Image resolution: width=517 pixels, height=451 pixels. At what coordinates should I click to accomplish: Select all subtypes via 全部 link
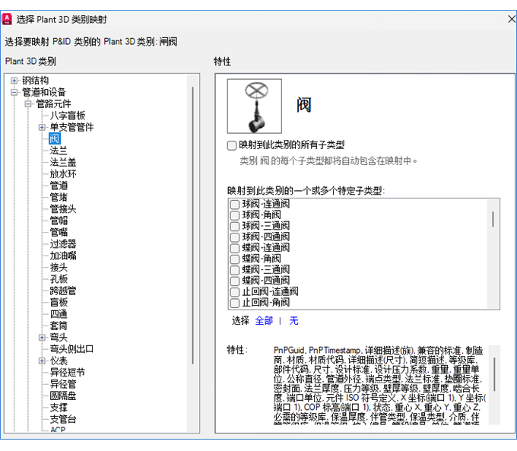coord(264,321)
